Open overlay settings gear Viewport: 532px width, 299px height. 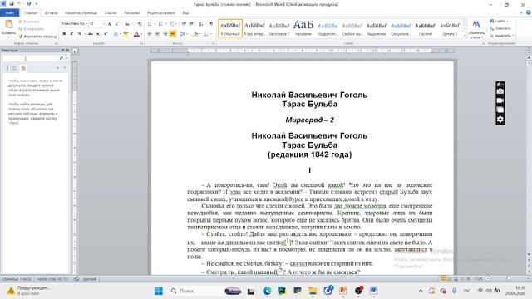click(x=500, y=120)
